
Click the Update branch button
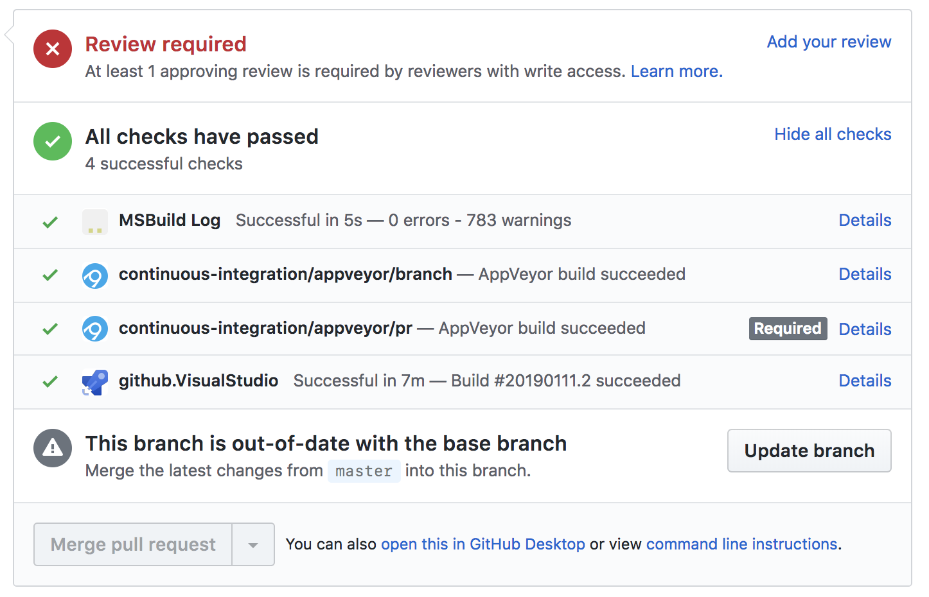(810, 451)
